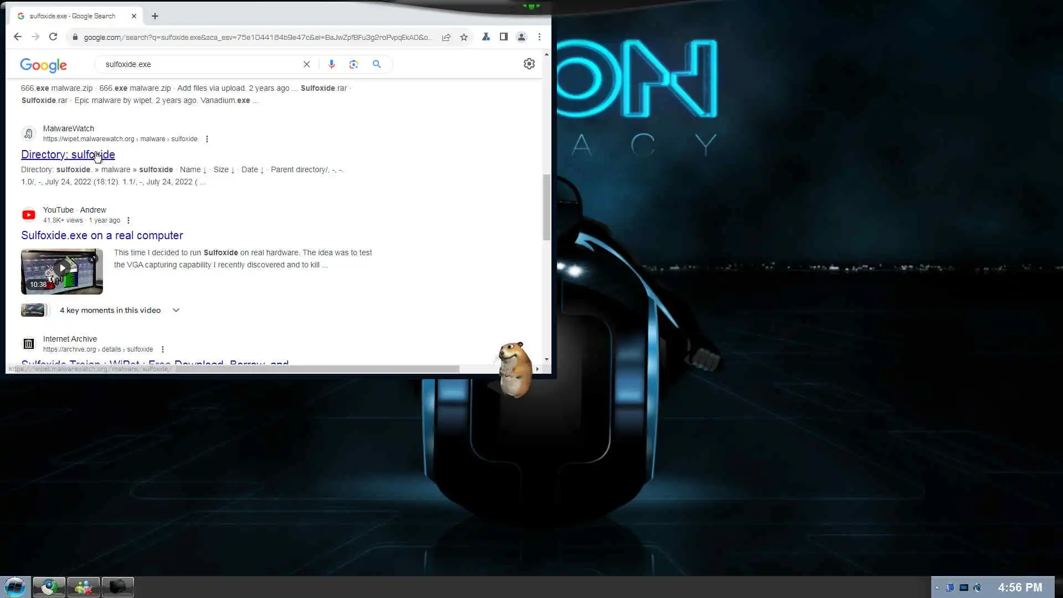Image resolution: width=1063 pixels, height=598 pixels.
Task: Select the sulfoxide.exe Google Search tab
Action: (72, 16)
